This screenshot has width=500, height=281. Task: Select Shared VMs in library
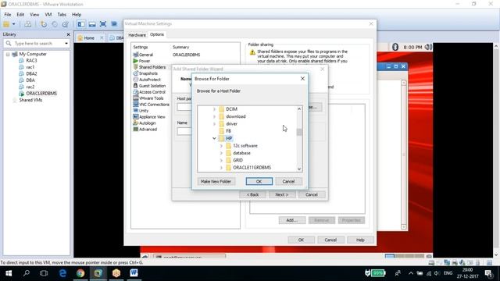click(x=30, y=100)
